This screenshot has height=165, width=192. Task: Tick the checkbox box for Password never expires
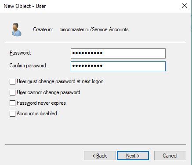(x=12, y=103)
